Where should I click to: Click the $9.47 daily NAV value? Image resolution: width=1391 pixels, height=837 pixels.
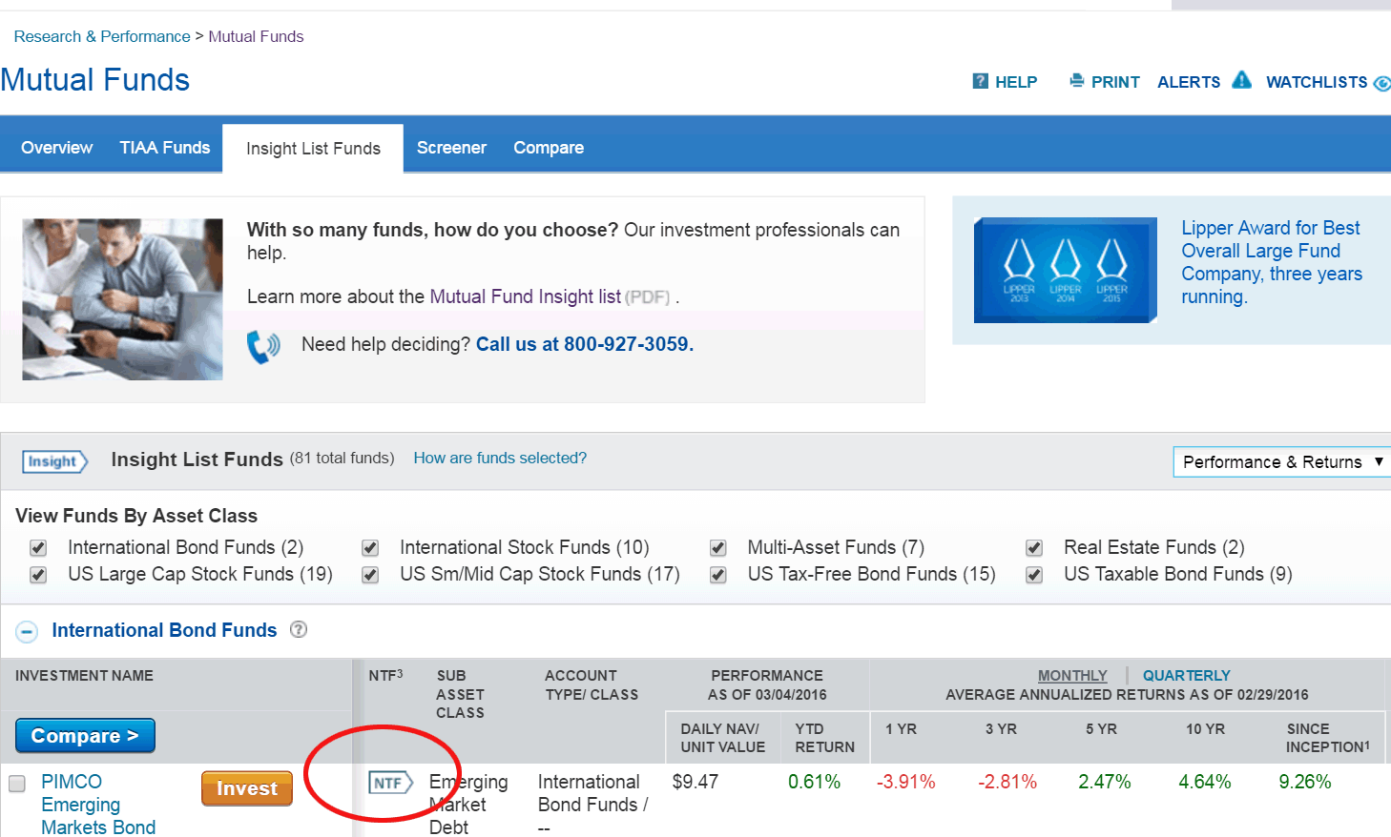[x=695, y=782]
